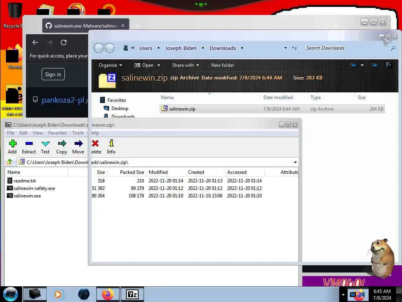Open 7-Zip View menu
The height and width of the screenshot is (302, 402).
click(38, 133)
